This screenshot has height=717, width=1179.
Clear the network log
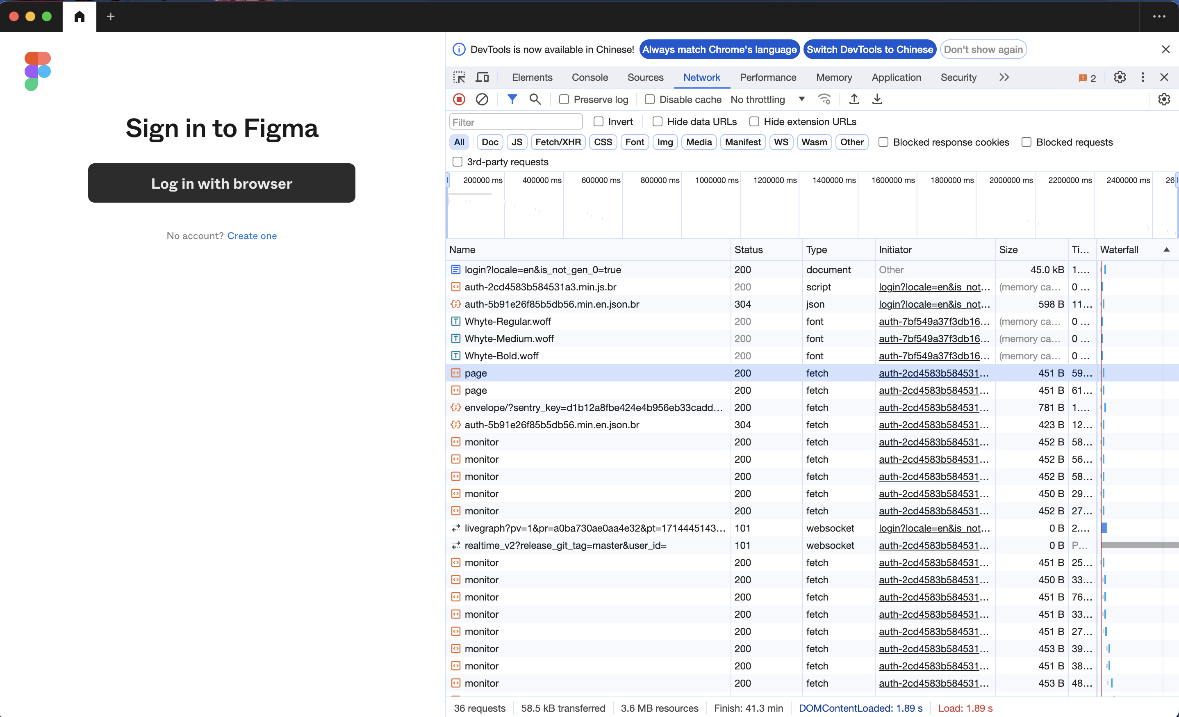(x=482, y=99)
